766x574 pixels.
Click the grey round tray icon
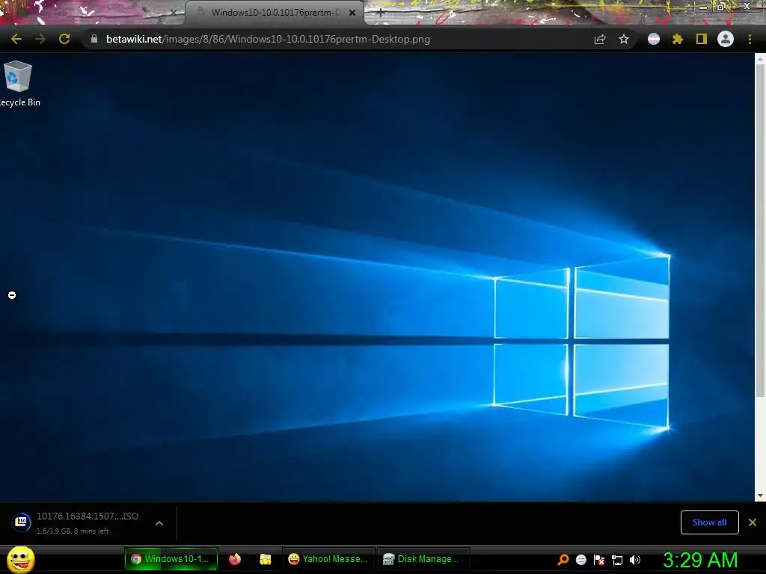point(580,560)
